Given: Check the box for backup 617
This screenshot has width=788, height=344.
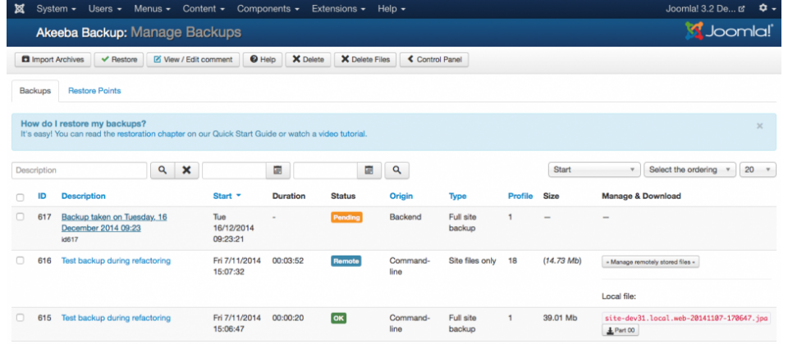Looking at the screenshot, I should (x=20, y=217).
